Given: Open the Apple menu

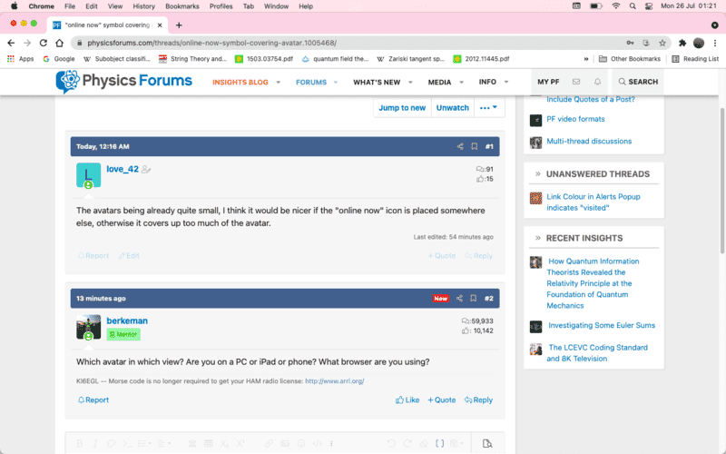Looking at the screenshot, I should (x=14, y=6).
